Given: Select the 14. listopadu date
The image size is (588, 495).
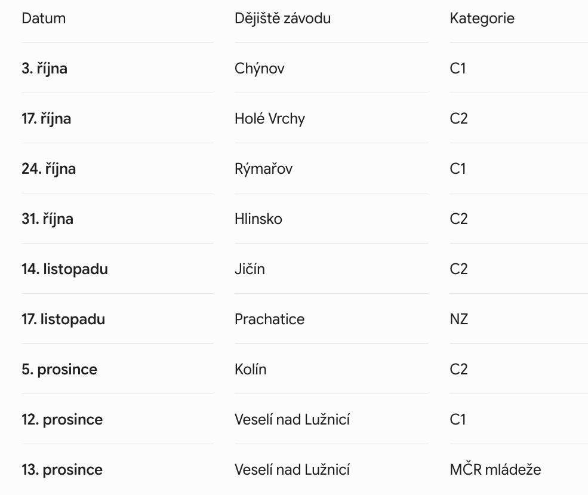Looking at the screenshot, I should (x=65, y=269).
